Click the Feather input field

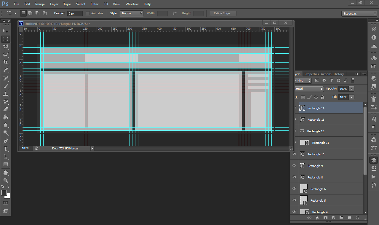[x=75, y=13]
